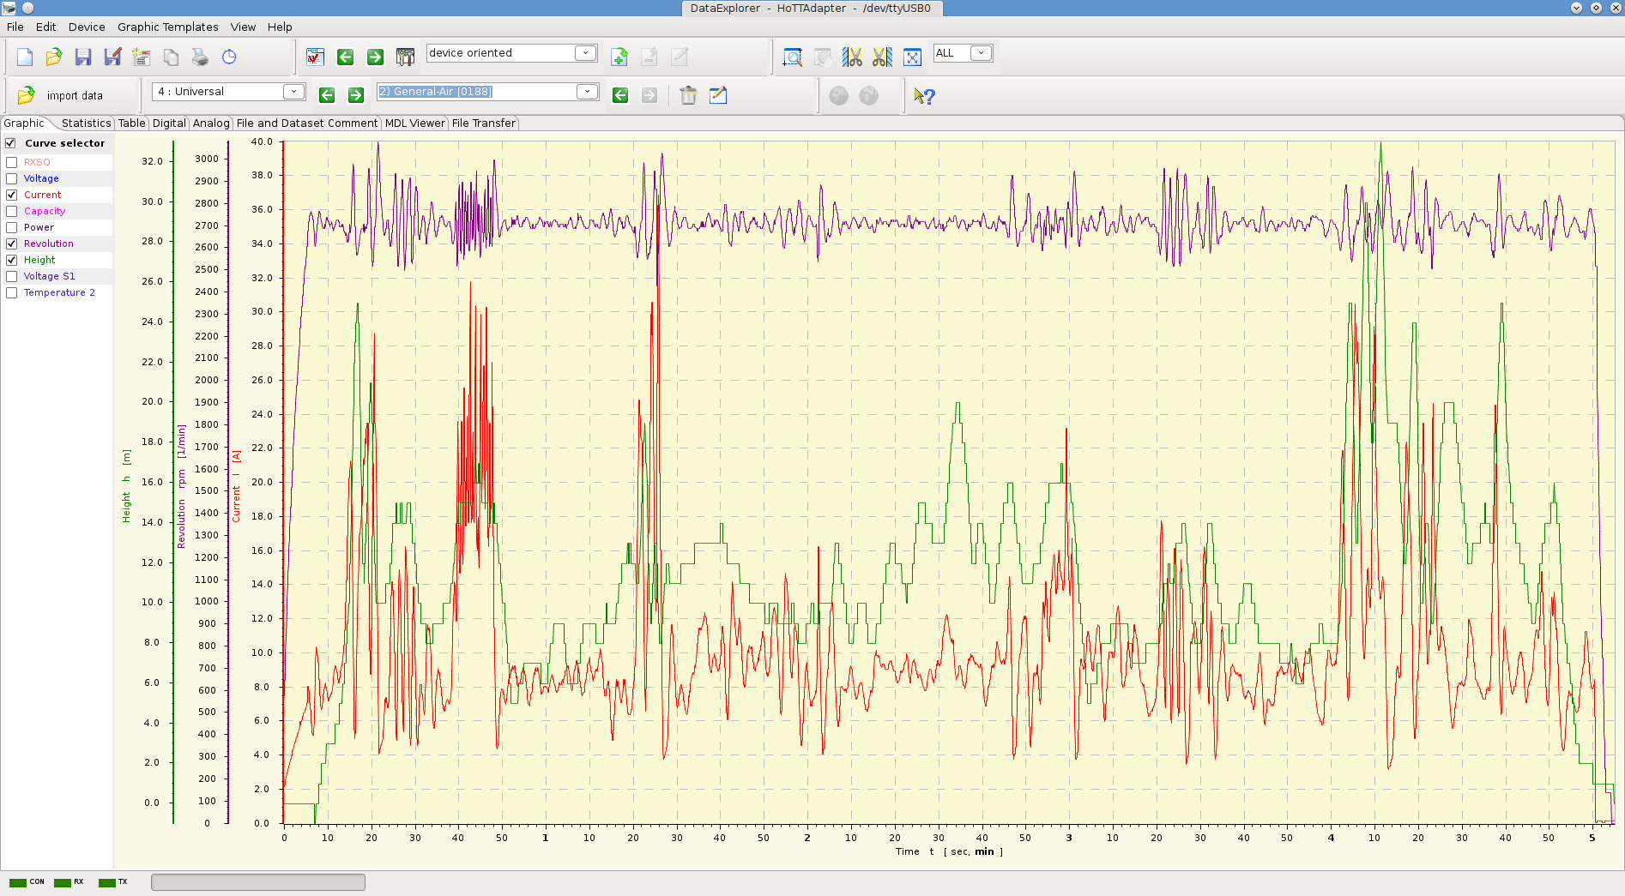The width and height of the screenshot is (1625, 896).
Task: Open the Graphic Templates menu
Action: pyautogui.click(x=167, y=27)
